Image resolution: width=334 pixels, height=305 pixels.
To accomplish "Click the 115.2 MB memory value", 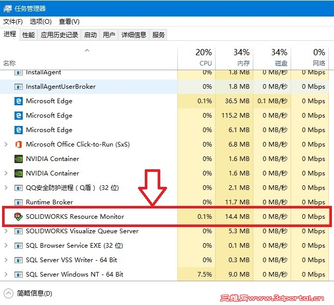I will (x=235, y=116).
